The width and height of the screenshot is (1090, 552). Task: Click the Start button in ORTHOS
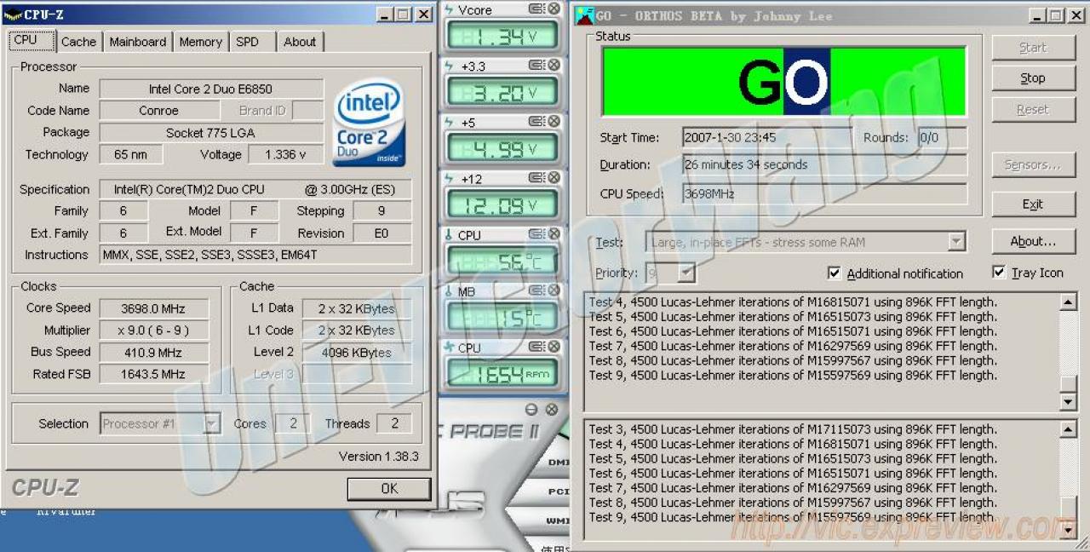(1033, 48)
